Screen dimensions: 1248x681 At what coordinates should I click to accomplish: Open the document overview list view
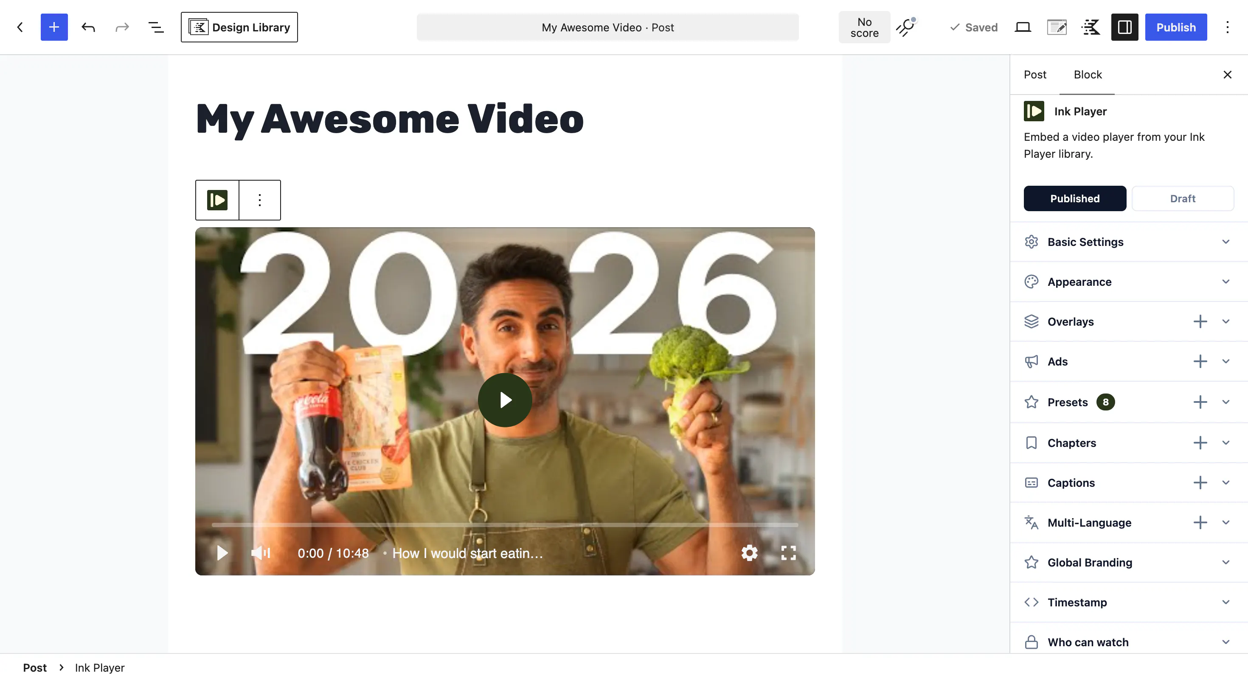tap(155, 27)
